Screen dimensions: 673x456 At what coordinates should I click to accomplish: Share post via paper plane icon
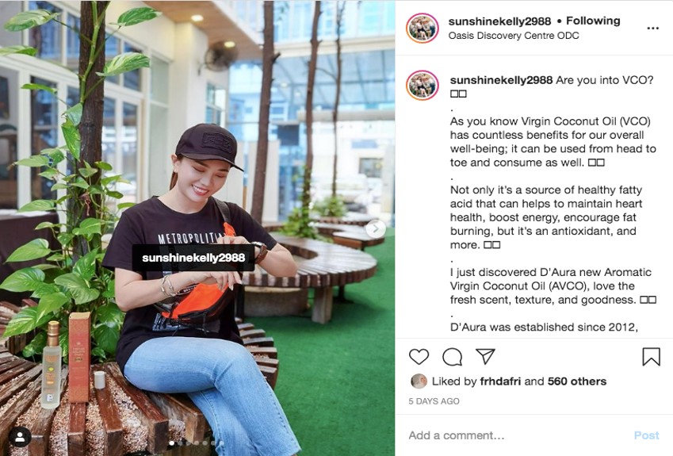point(485,356)
